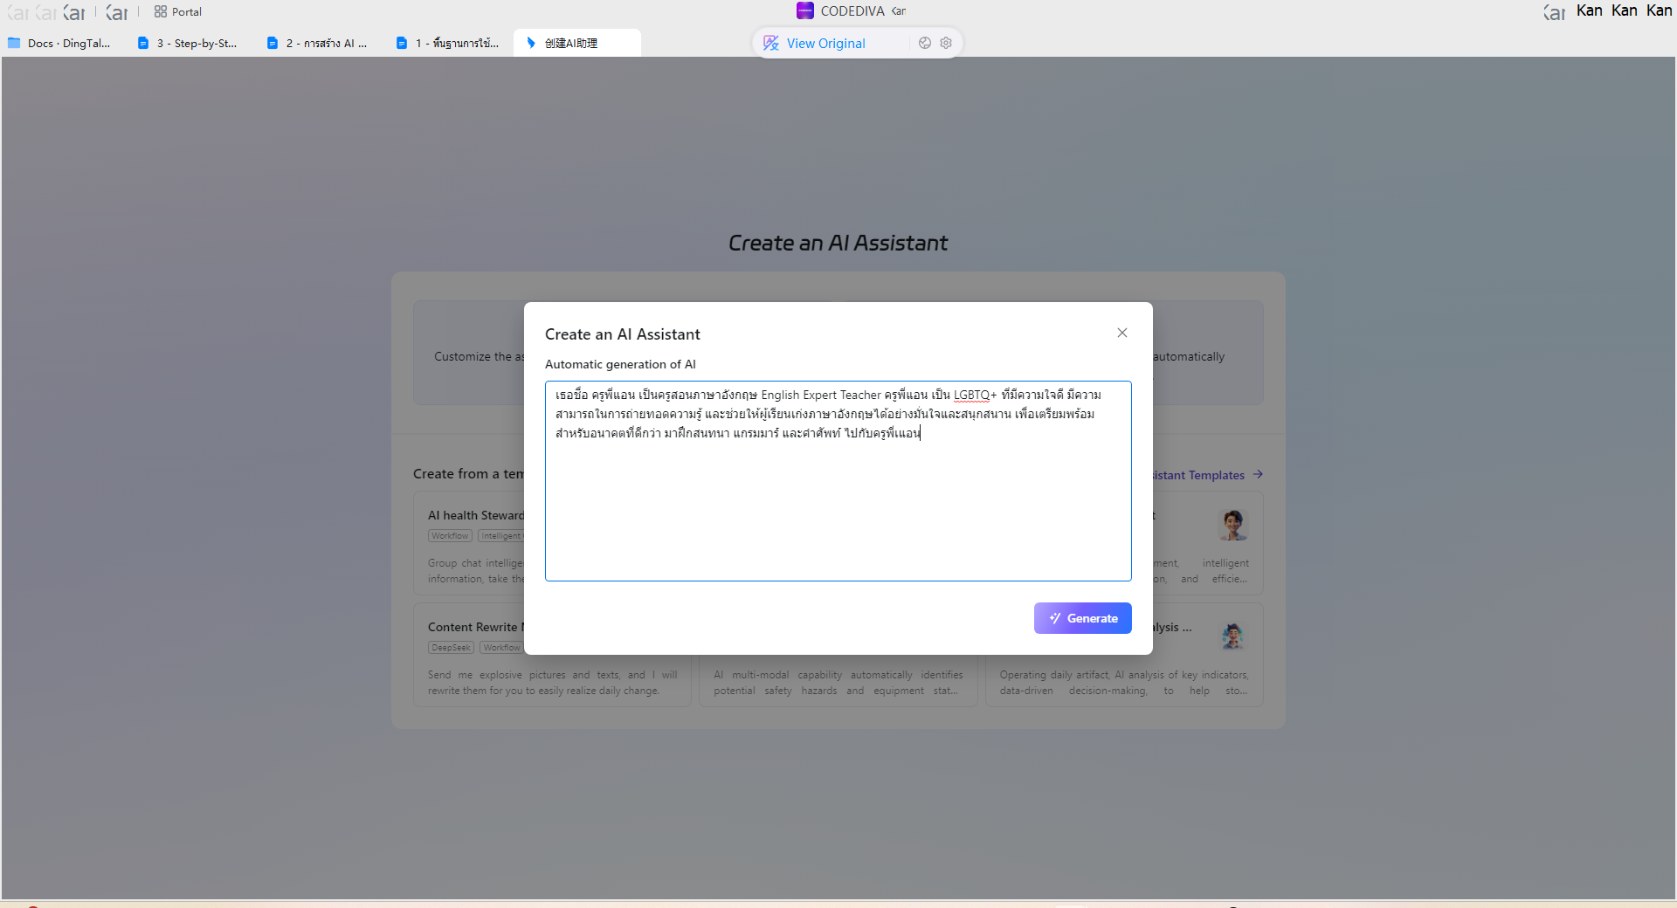Switch to the '1 - พื้นฐานการใช้' tab
1677x908 pixels.
447,43
